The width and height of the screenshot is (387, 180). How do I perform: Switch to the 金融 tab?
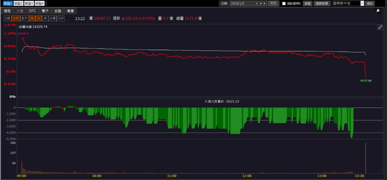click(58, 11)
